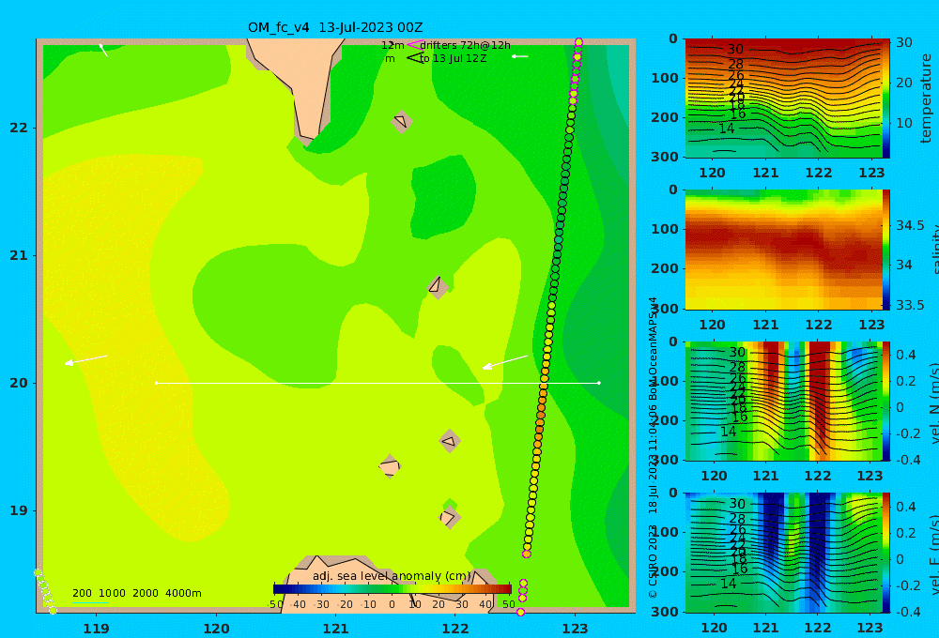This screenshot has width=939, height=638.
Task: Click the vel. E colorbar
Action: pos(886,553)
